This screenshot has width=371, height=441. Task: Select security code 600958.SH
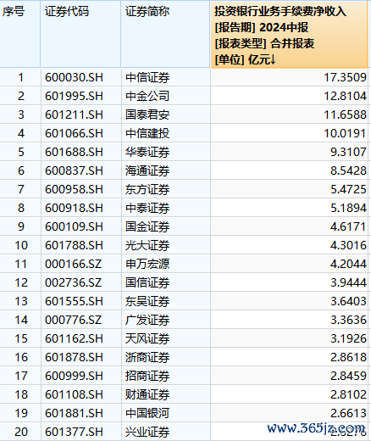click(x=80, y=189)
